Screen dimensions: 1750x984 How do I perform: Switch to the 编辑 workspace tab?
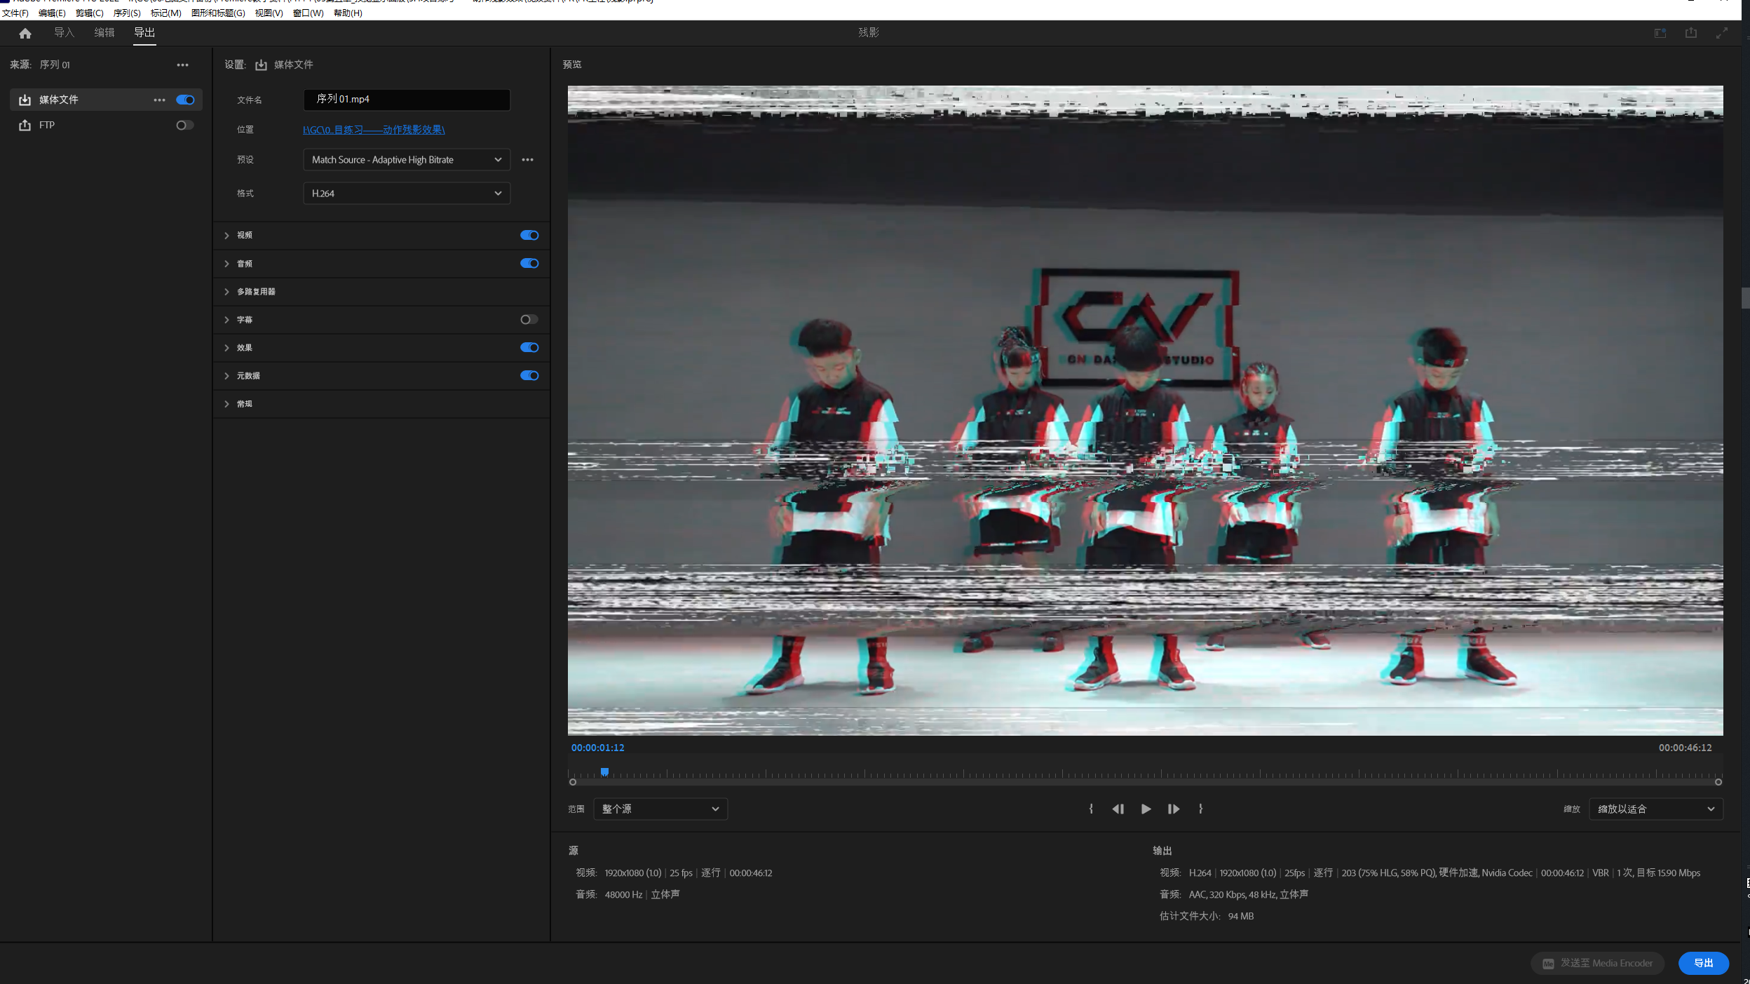104,32
